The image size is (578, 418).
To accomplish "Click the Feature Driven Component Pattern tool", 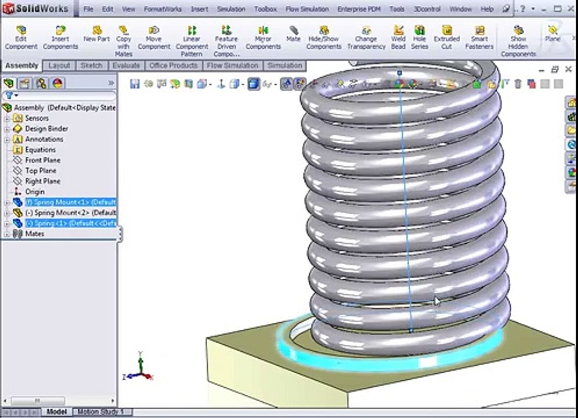I will [226, 41].
